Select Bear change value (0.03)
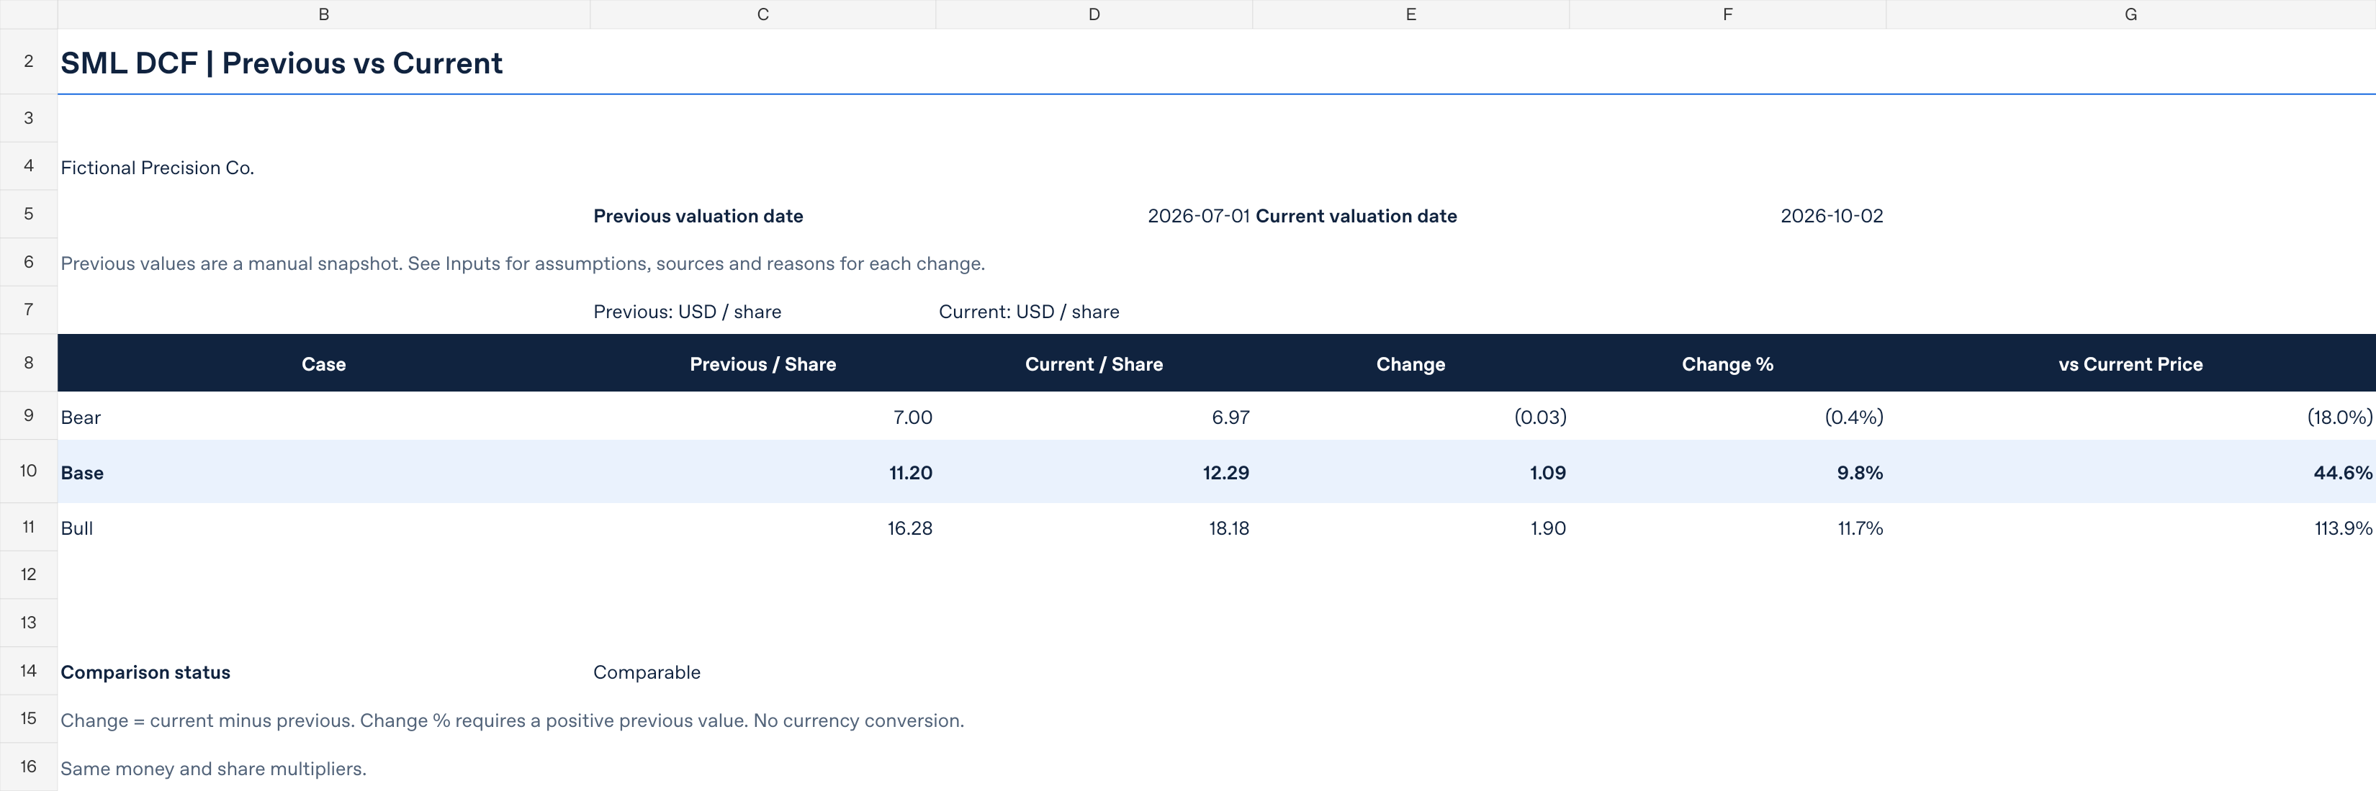The image size is (2376, 791). 1410,417
